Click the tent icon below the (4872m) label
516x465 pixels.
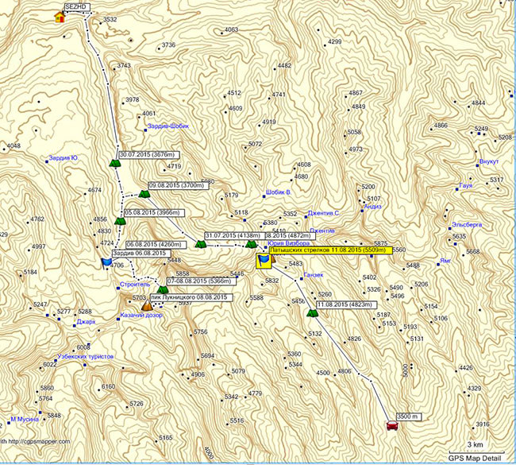point(251,244)
